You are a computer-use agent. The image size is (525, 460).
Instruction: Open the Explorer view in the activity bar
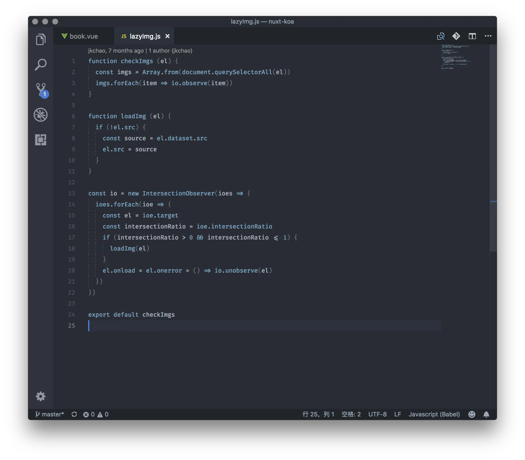41,39
